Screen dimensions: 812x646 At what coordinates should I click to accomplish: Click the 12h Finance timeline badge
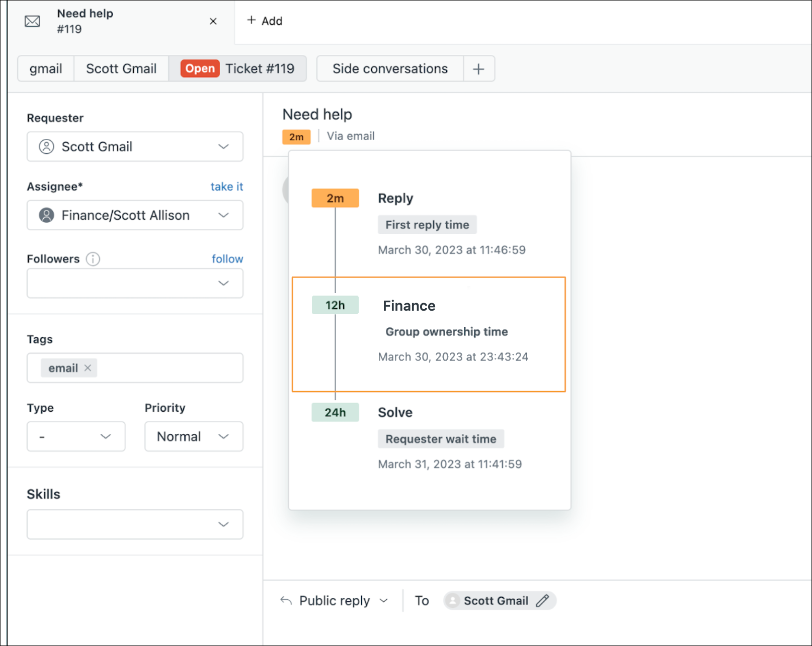pos(335,304)
